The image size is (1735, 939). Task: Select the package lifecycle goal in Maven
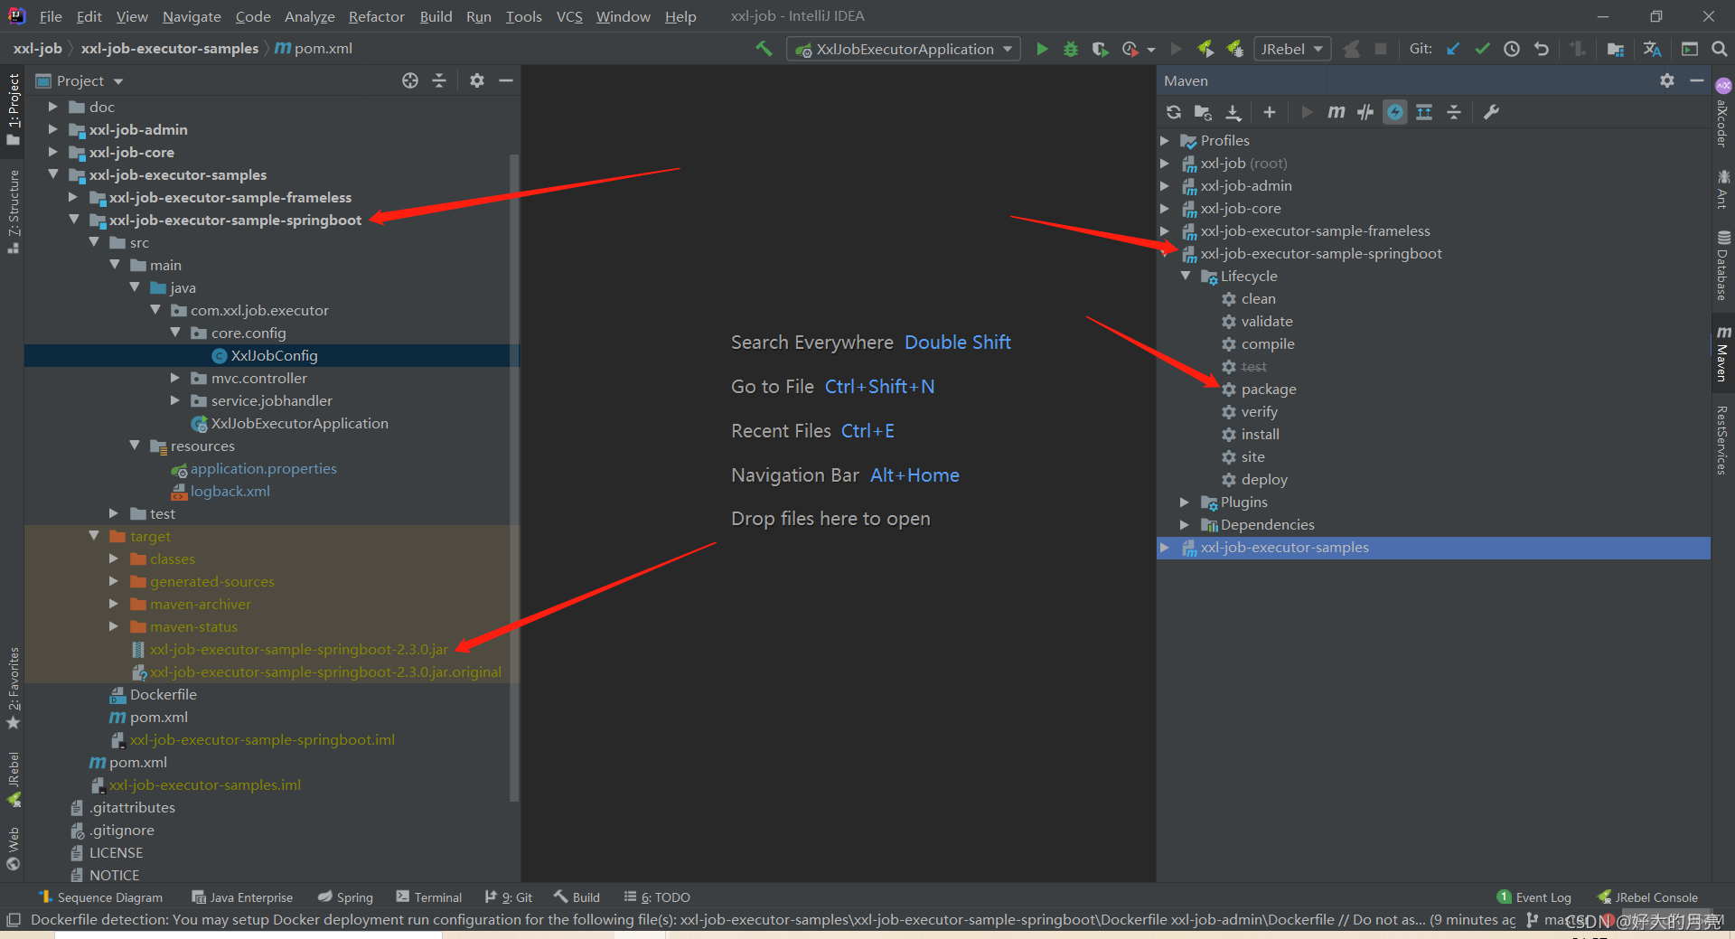point(1269,389)
